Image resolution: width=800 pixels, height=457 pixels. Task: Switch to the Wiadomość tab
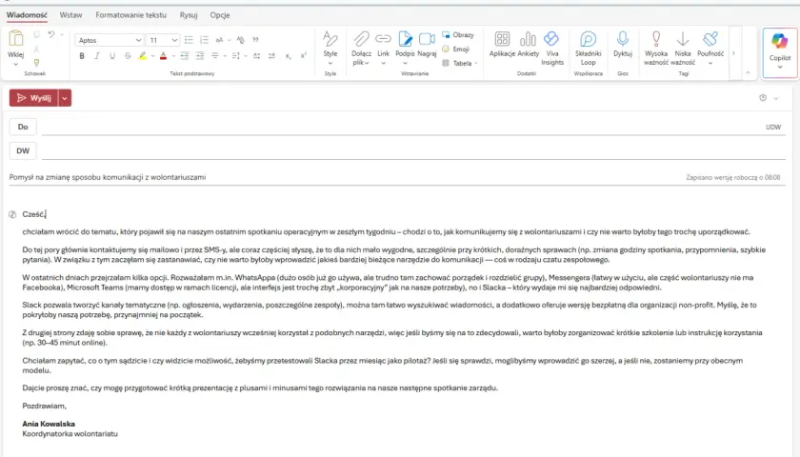(27, 15)
